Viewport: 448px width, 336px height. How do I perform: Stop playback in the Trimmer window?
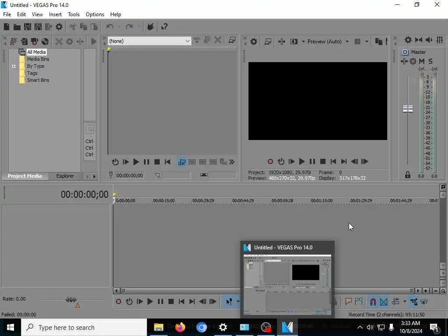[157, 162]
